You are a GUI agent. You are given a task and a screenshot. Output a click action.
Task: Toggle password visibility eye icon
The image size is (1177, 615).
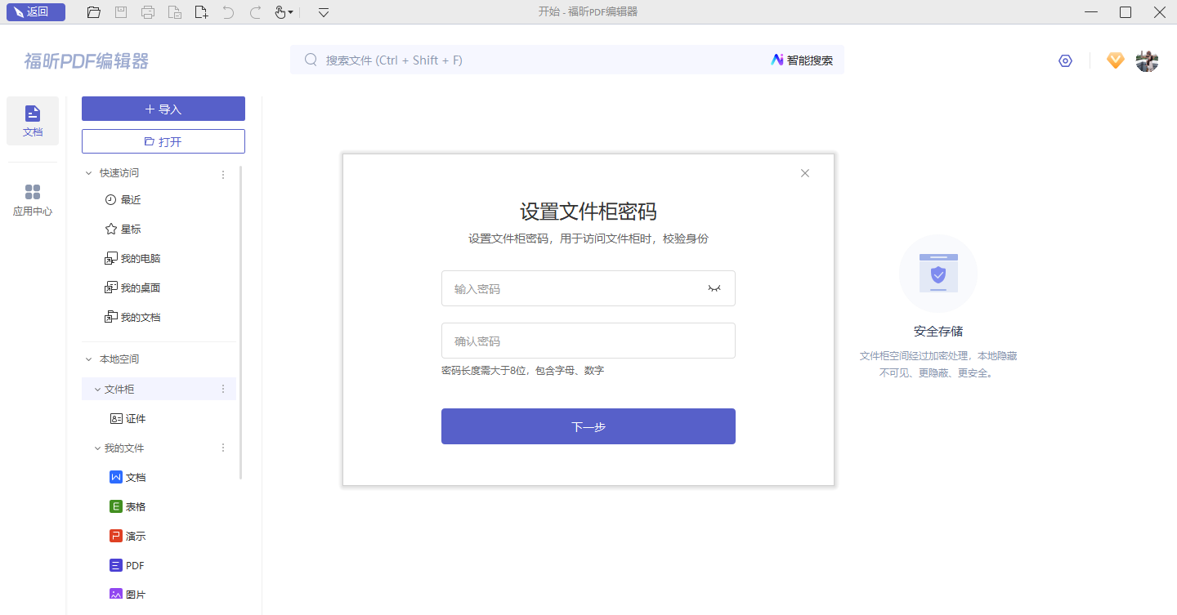point(714,288)
